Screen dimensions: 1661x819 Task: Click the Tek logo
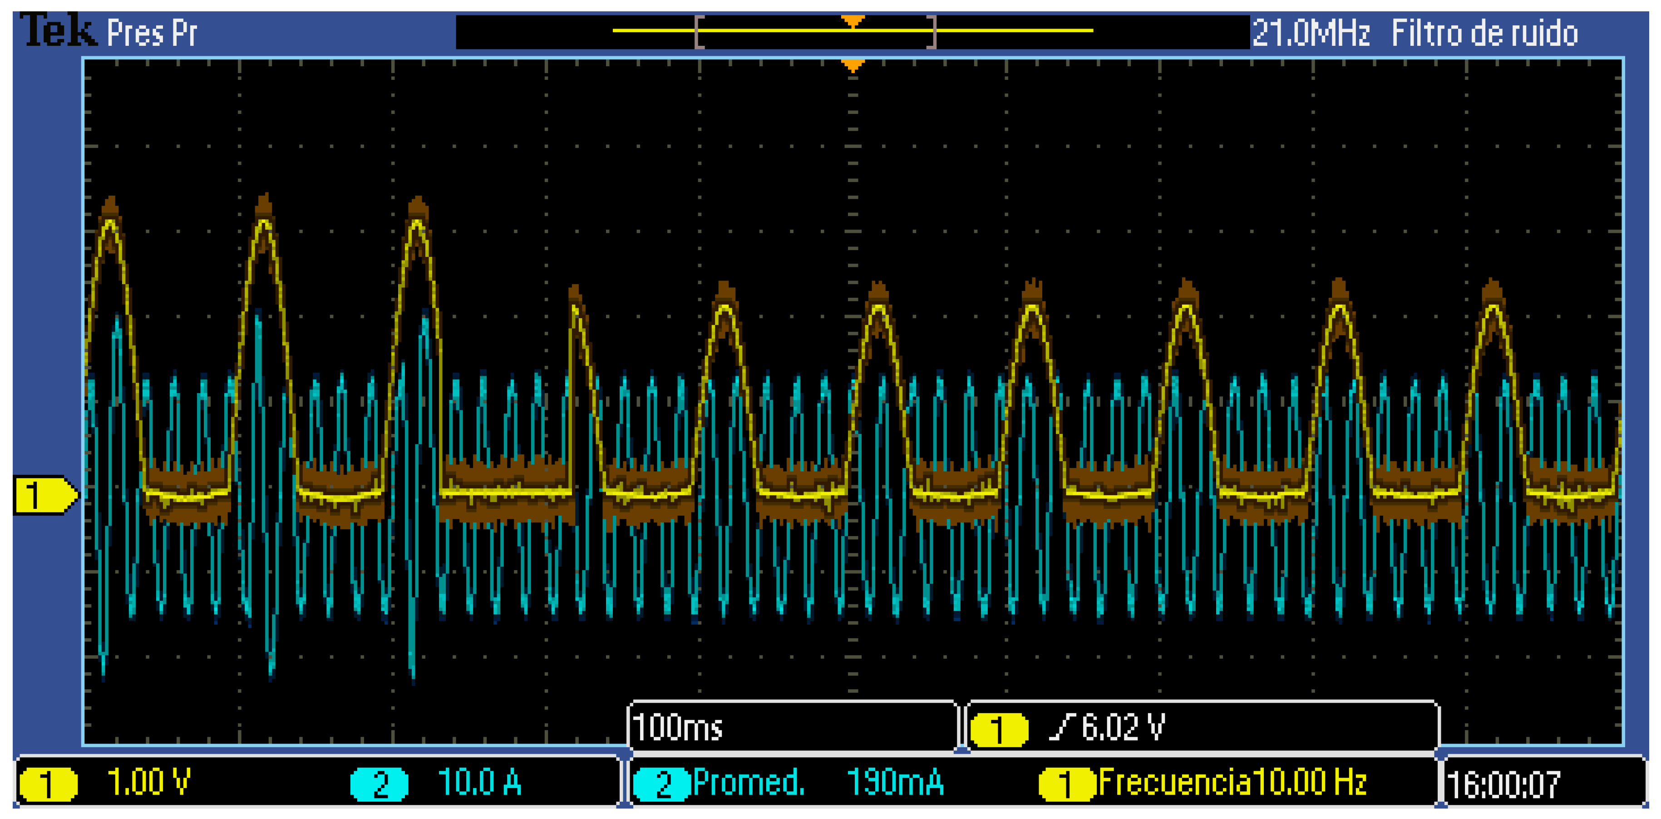(x=58, y=30)
